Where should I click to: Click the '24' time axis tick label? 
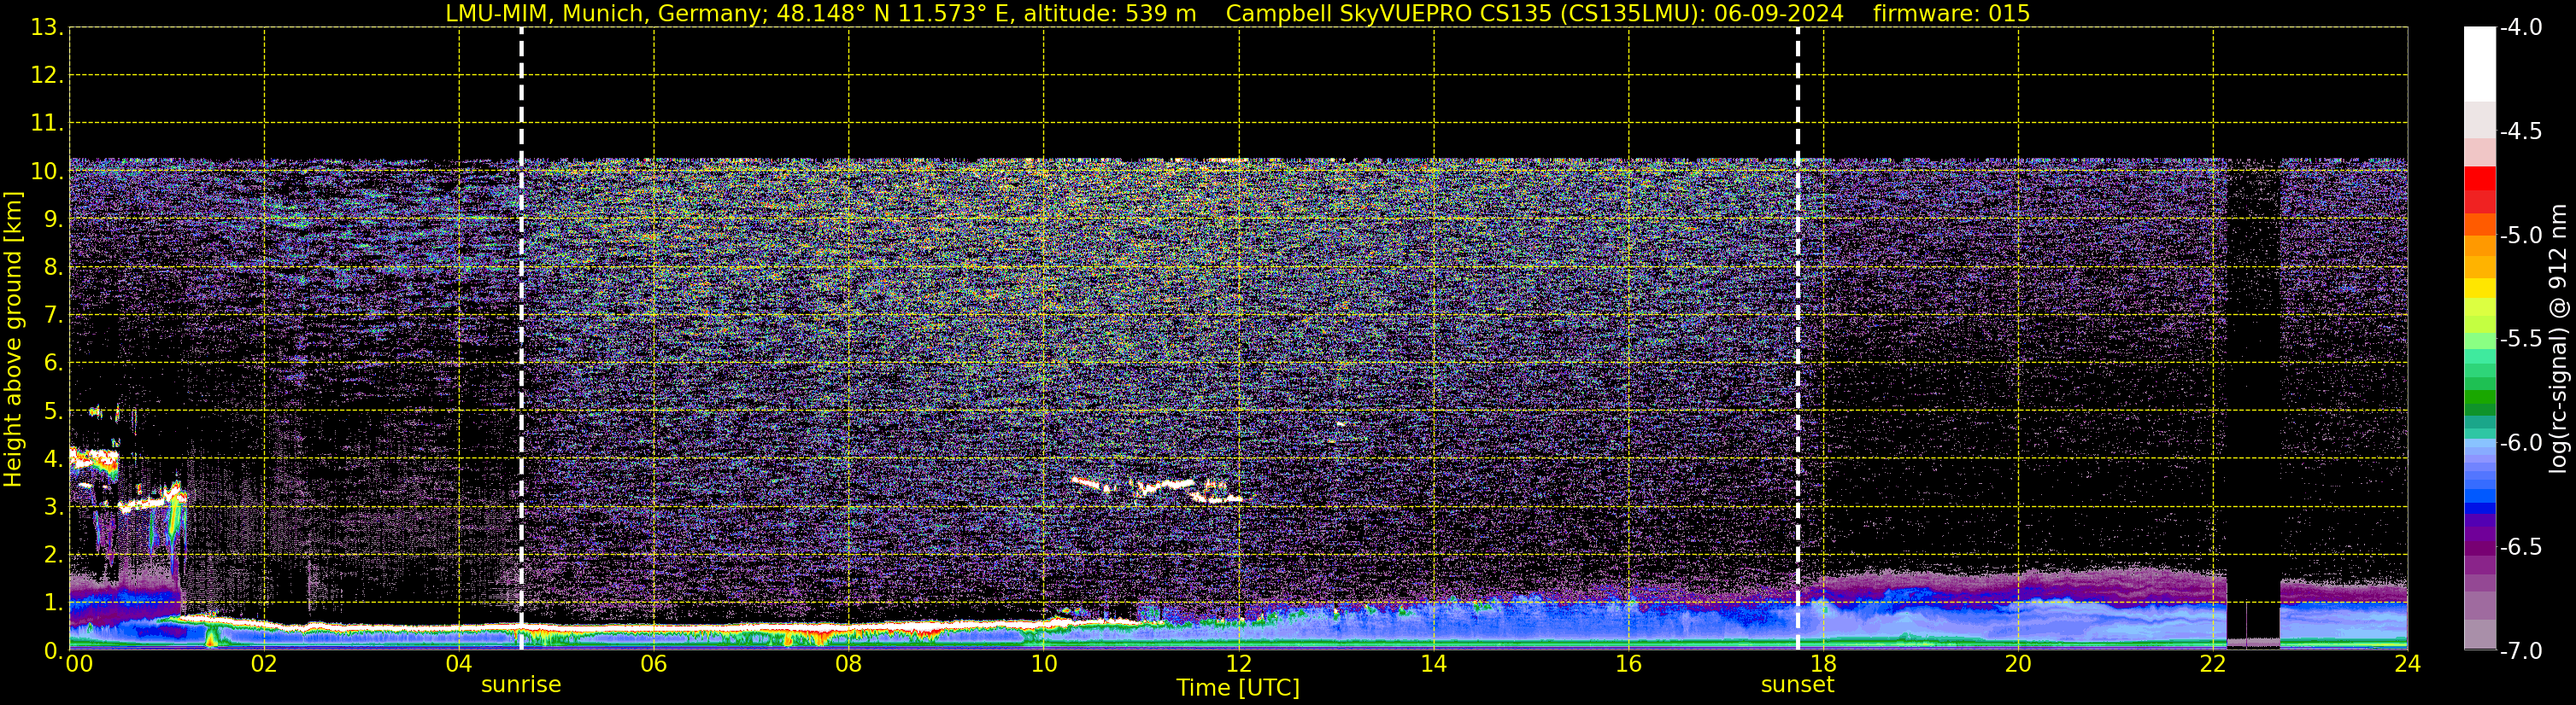click(x=2407, y=664)
